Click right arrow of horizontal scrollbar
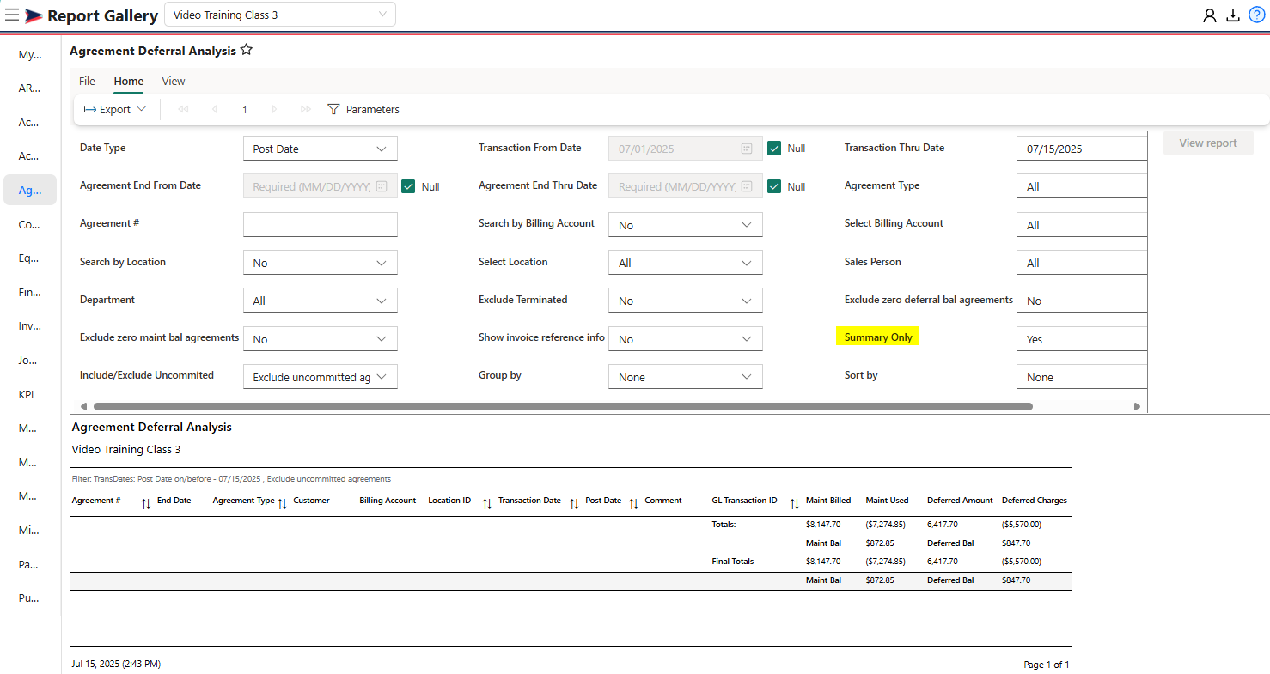The height and width of the screenshot is (674, 1270). coord(1137,406)
